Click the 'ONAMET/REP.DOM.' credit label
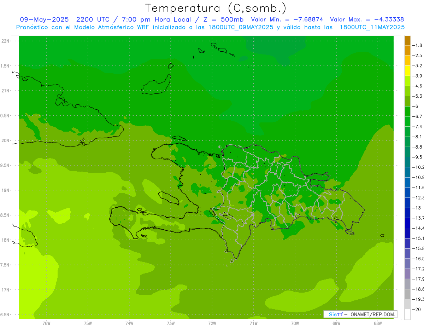The height and width of the screenshot is (328, 424). tap(373, 314)
